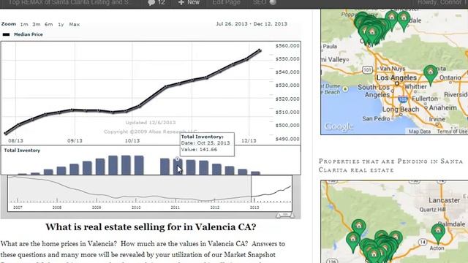Click the Lancaster label on lower map
This screenshot has height=263, width=468.
pos(444,200)
